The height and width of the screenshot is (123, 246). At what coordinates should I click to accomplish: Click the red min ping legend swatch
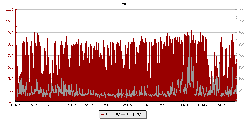pos(102,114)
